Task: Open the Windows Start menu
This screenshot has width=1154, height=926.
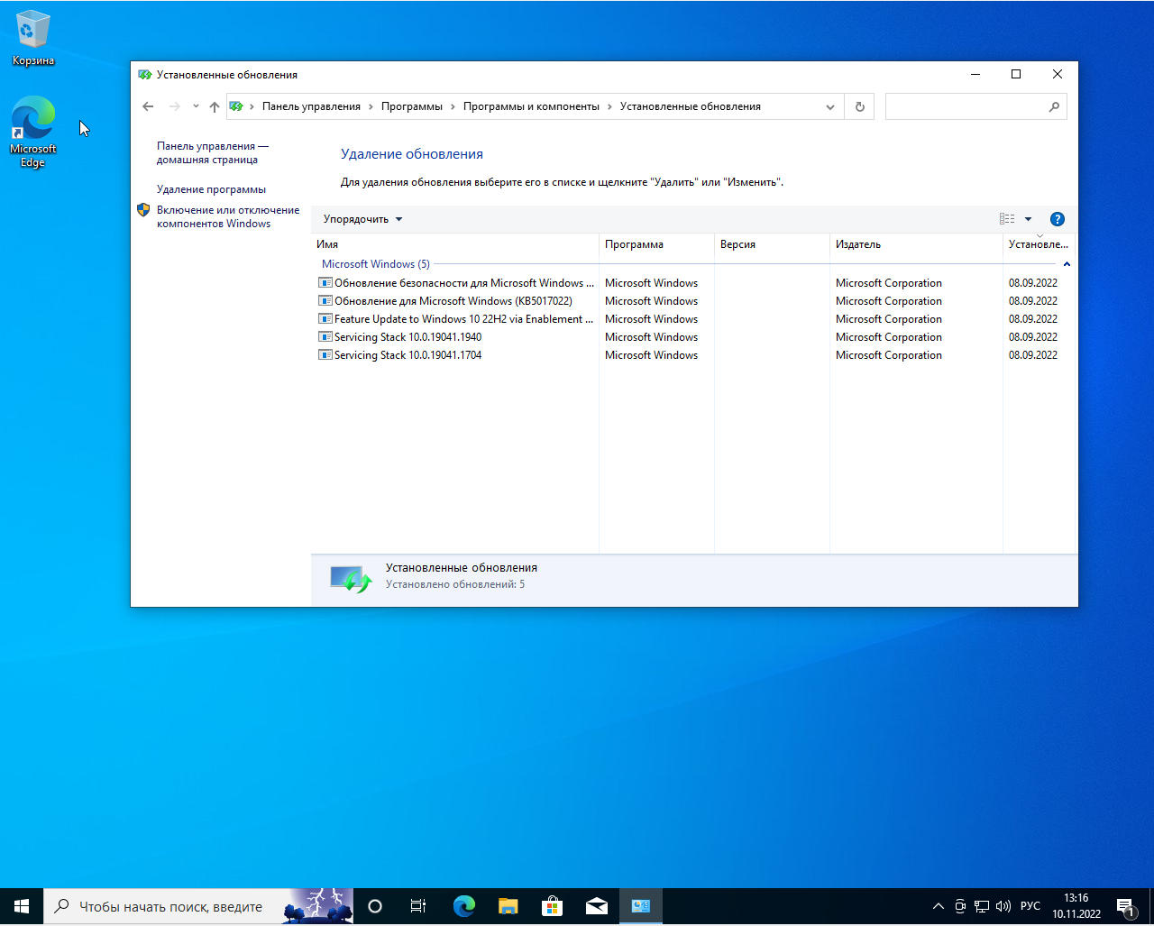Action: click(22, 907)
